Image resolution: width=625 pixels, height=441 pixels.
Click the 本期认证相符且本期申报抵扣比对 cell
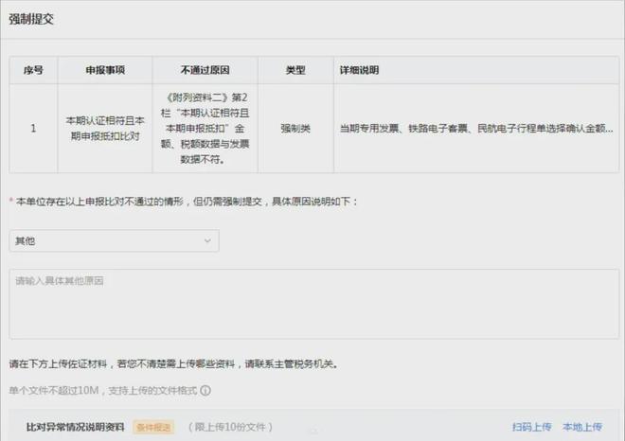pos(105,129)
